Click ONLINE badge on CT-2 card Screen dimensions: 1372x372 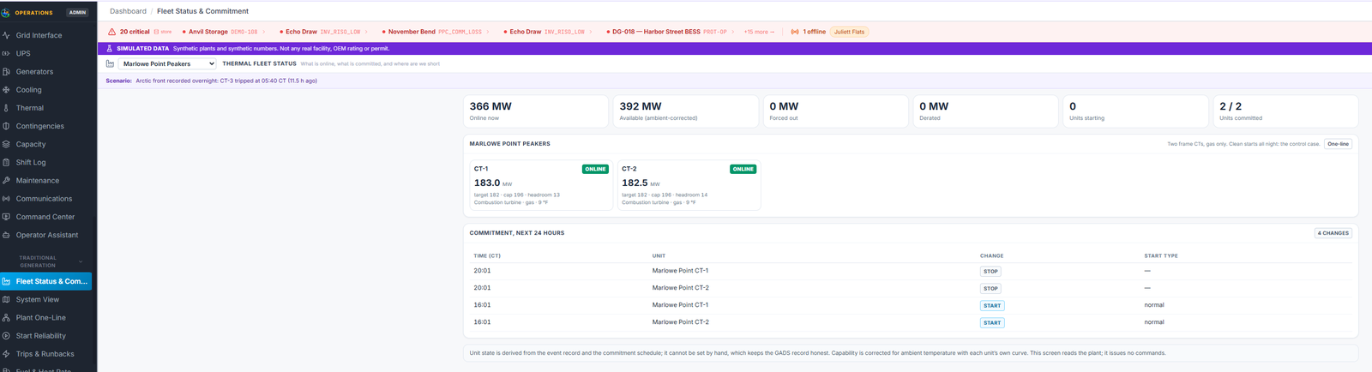point(743,170)
